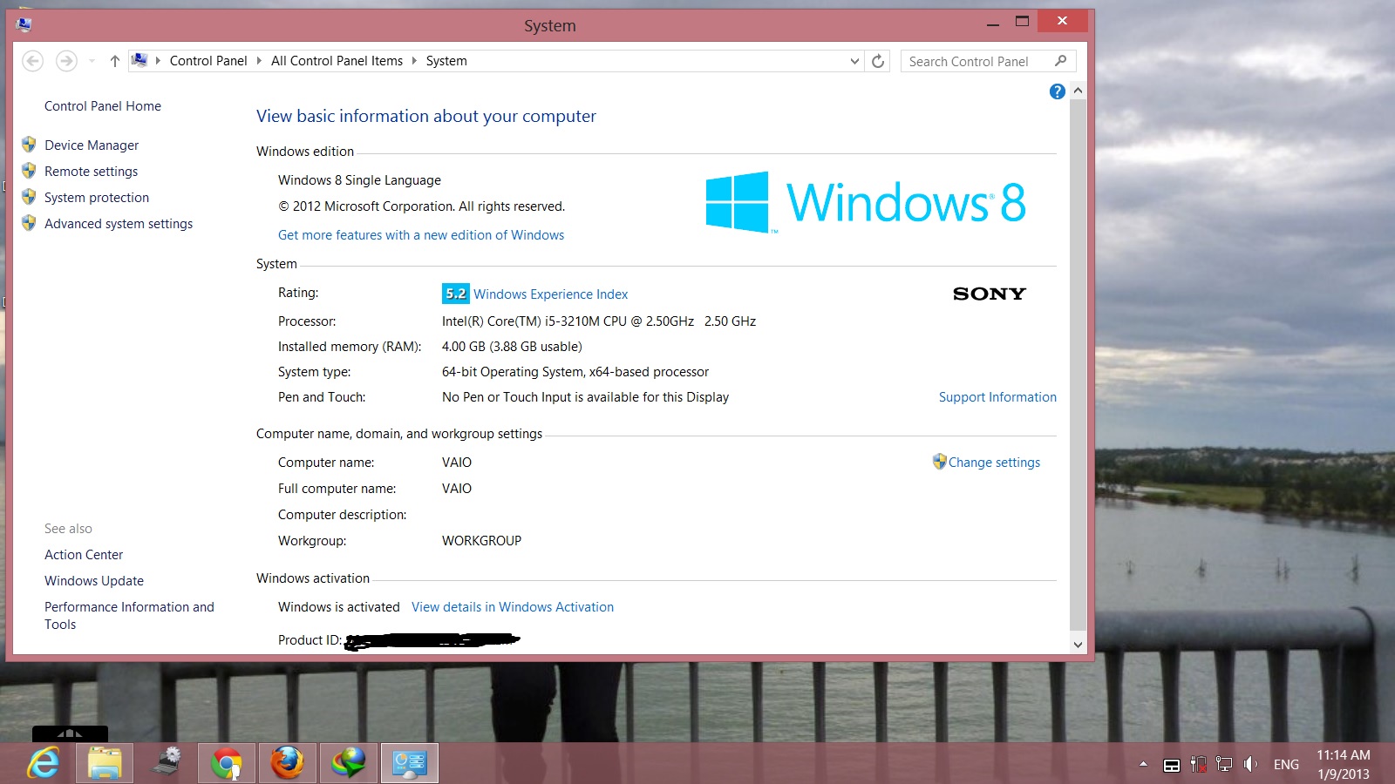This screenshot has height=784, width=1395.
Task: Click the 2012 Microsoft Corporation copyright text
Action: pyautogui.click(x=421, y=206)
